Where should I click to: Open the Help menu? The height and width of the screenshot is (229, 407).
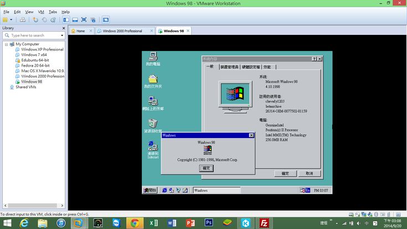(x=65, y=12)
